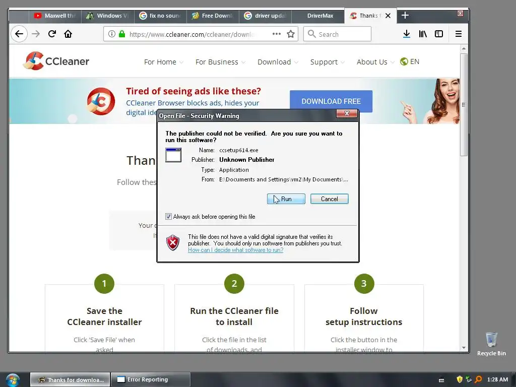This screenshot has width=516, height=387.
Task: Open Error Reporting taskbar item
Action: 151,379
